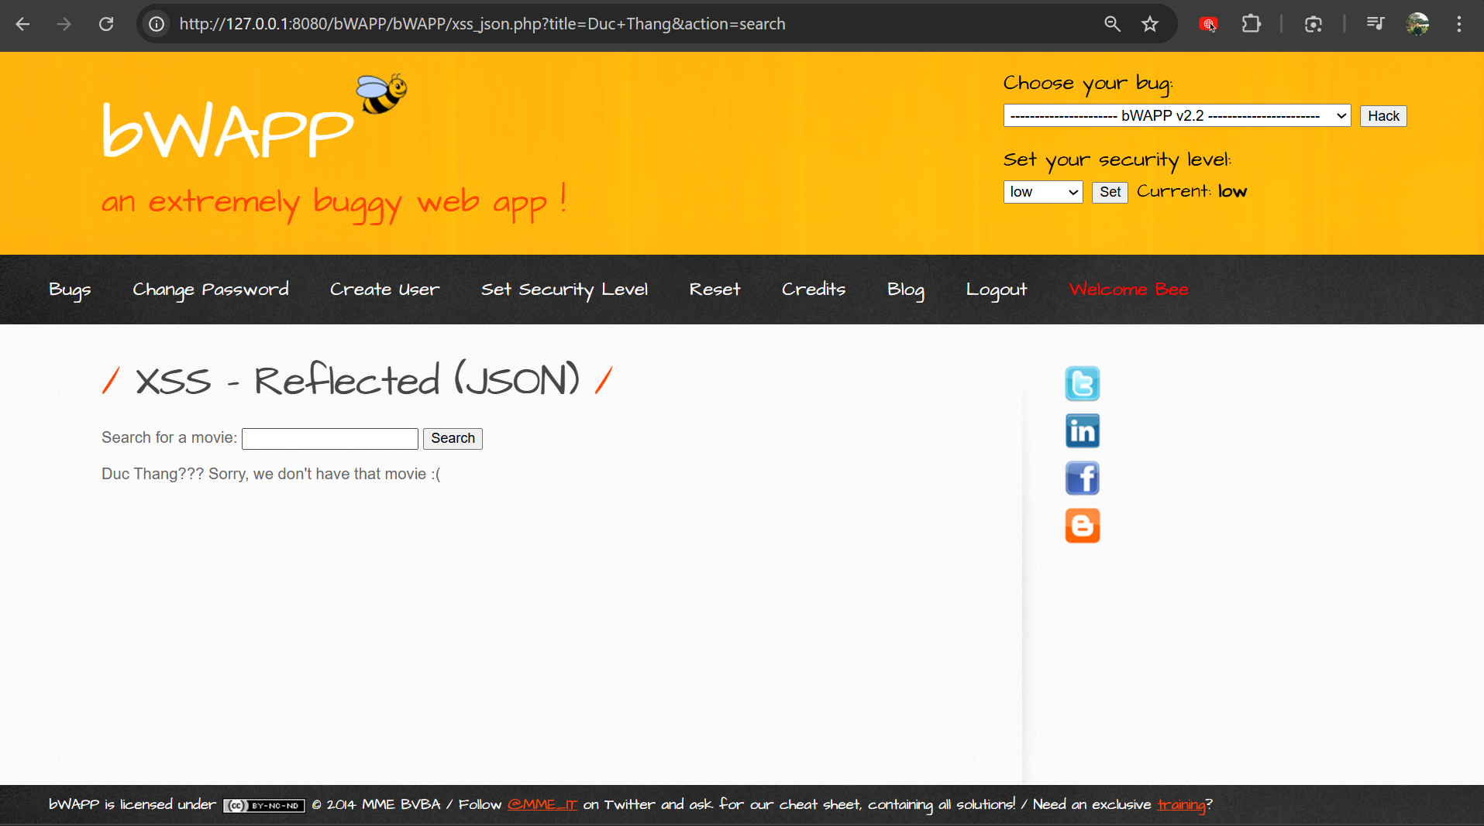Focus the 'Search for a movie' text field
This screenshot has height=826, width=1484.
point(330,439)
